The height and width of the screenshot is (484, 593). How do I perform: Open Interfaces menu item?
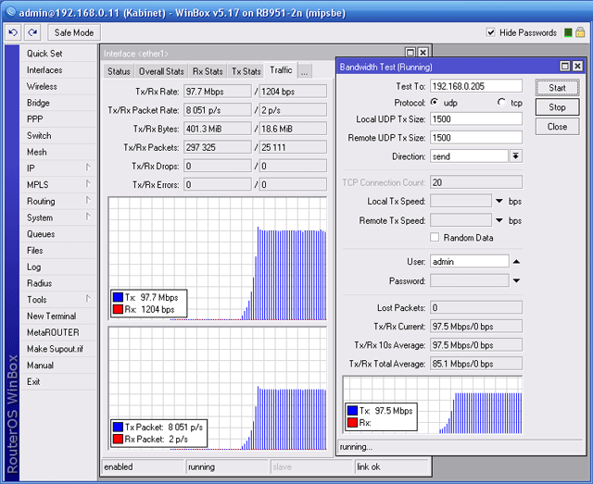pos(58,70)
